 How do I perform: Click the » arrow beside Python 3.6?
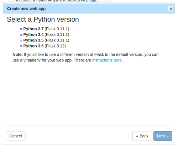(x=21, y=46)
